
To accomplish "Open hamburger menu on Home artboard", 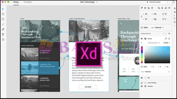I will (57, 23).
